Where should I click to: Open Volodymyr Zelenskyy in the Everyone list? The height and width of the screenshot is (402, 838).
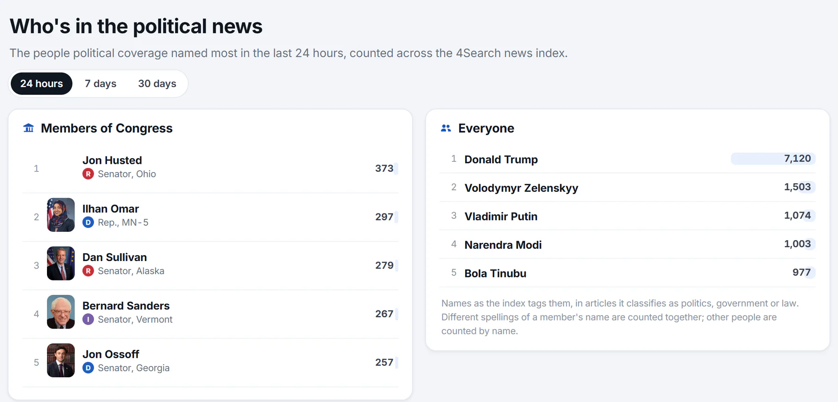pyautogui.click(x=521, y=188)
